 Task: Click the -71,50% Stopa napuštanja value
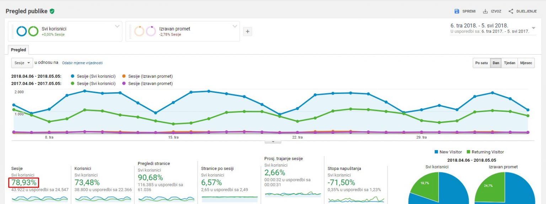342,183
